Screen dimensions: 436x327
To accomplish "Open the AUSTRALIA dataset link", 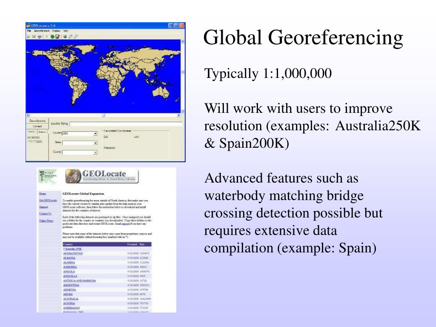I will (x=71, y=298).
